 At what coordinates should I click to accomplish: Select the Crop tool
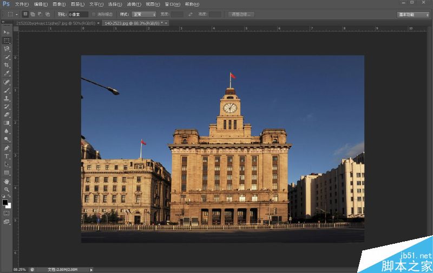pos(6,65)
